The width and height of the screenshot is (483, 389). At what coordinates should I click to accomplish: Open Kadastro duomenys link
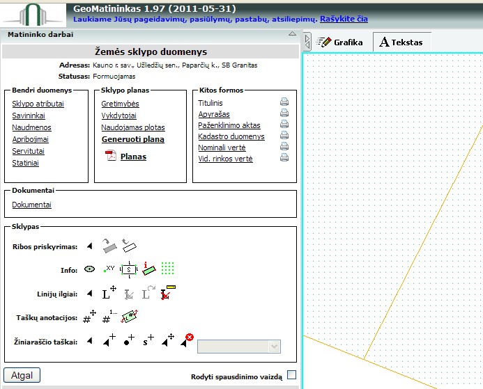pos(231,136)
